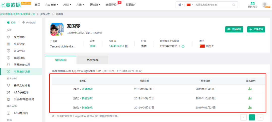The image size is (272, 122).
Task: Click the 苹果推荐记录 sidebar icon
Action: [8, 72]
